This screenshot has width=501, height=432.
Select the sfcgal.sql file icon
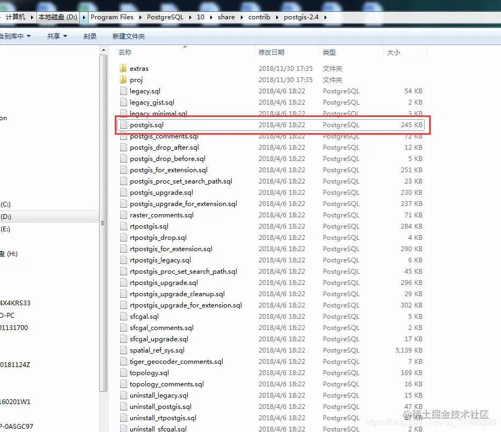click(123, 316)
